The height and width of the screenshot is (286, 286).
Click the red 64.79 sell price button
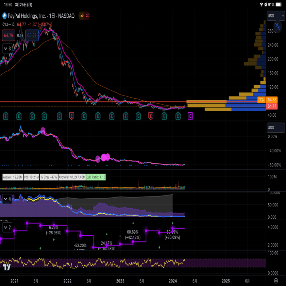pos(9,35)
